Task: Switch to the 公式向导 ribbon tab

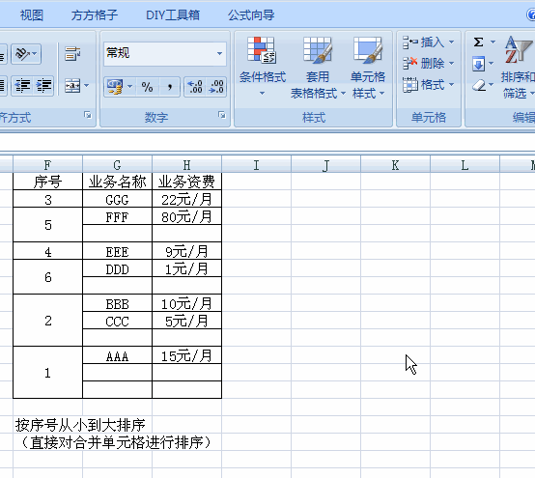Action: point(251,15)
